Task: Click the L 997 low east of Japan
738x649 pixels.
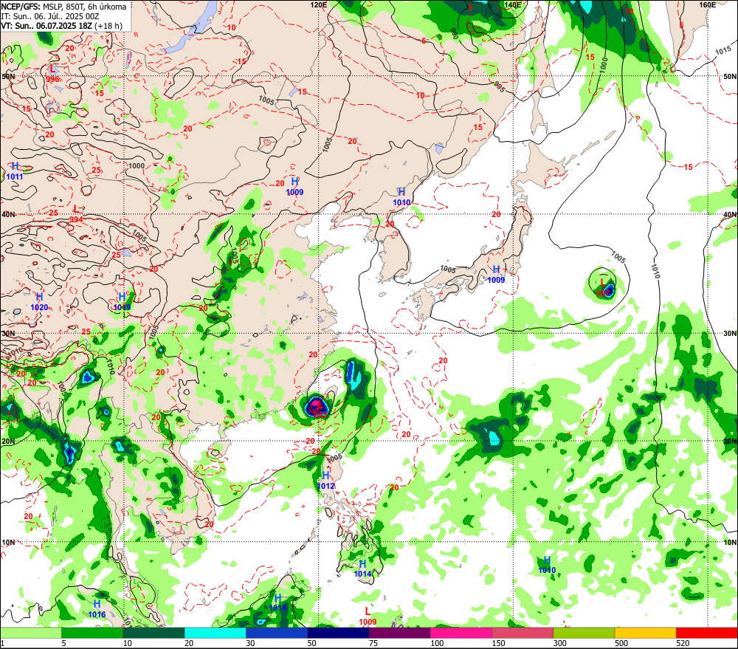Action: coord(603,286)
